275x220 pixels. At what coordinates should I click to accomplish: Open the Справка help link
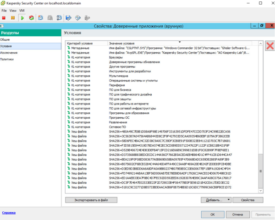tap(9, 213)
